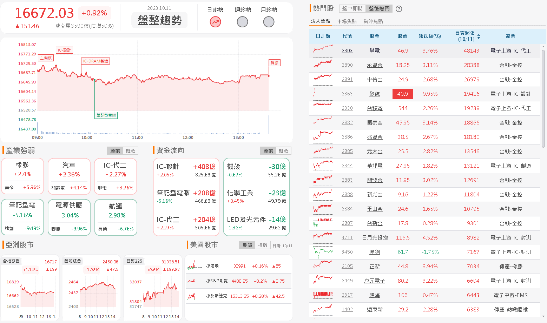Open the 聯電 2303 daily trend sparkline
The width and height of the screenshot is (547, 323).
[323, 51]
